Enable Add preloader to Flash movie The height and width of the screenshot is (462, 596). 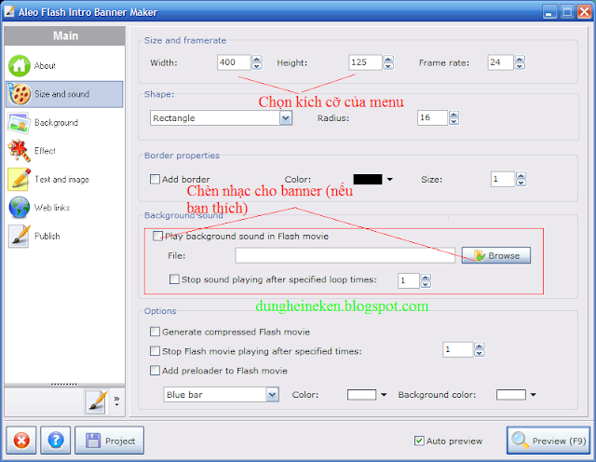155,371
